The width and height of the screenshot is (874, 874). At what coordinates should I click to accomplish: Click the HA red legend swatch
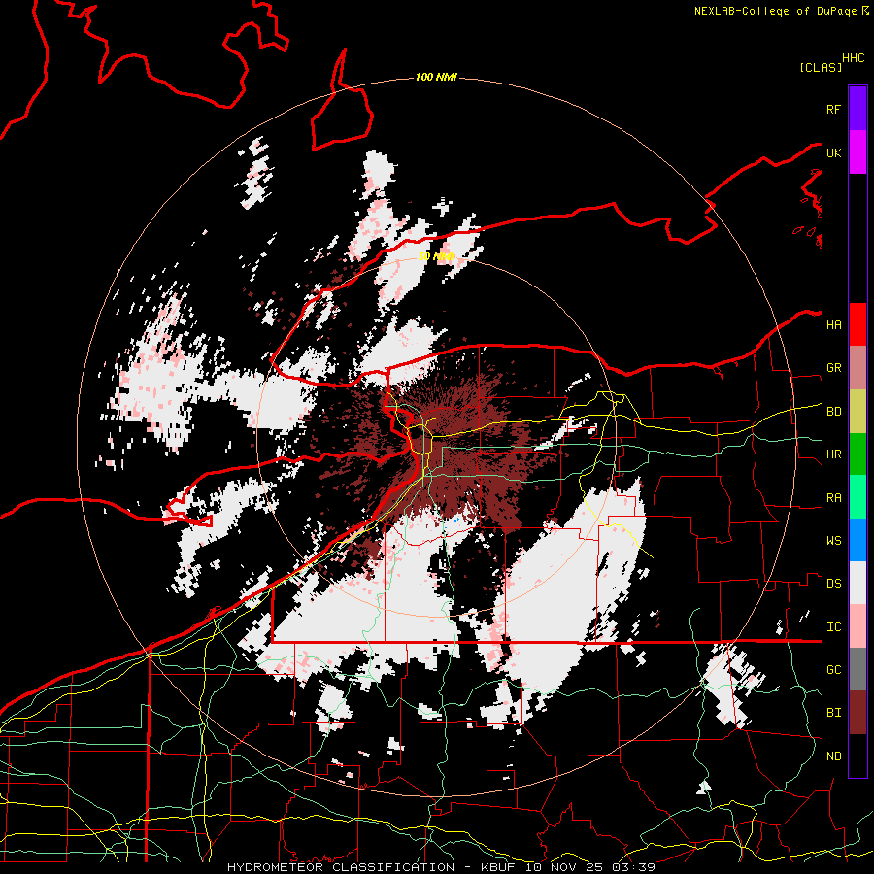pos(857,324)
